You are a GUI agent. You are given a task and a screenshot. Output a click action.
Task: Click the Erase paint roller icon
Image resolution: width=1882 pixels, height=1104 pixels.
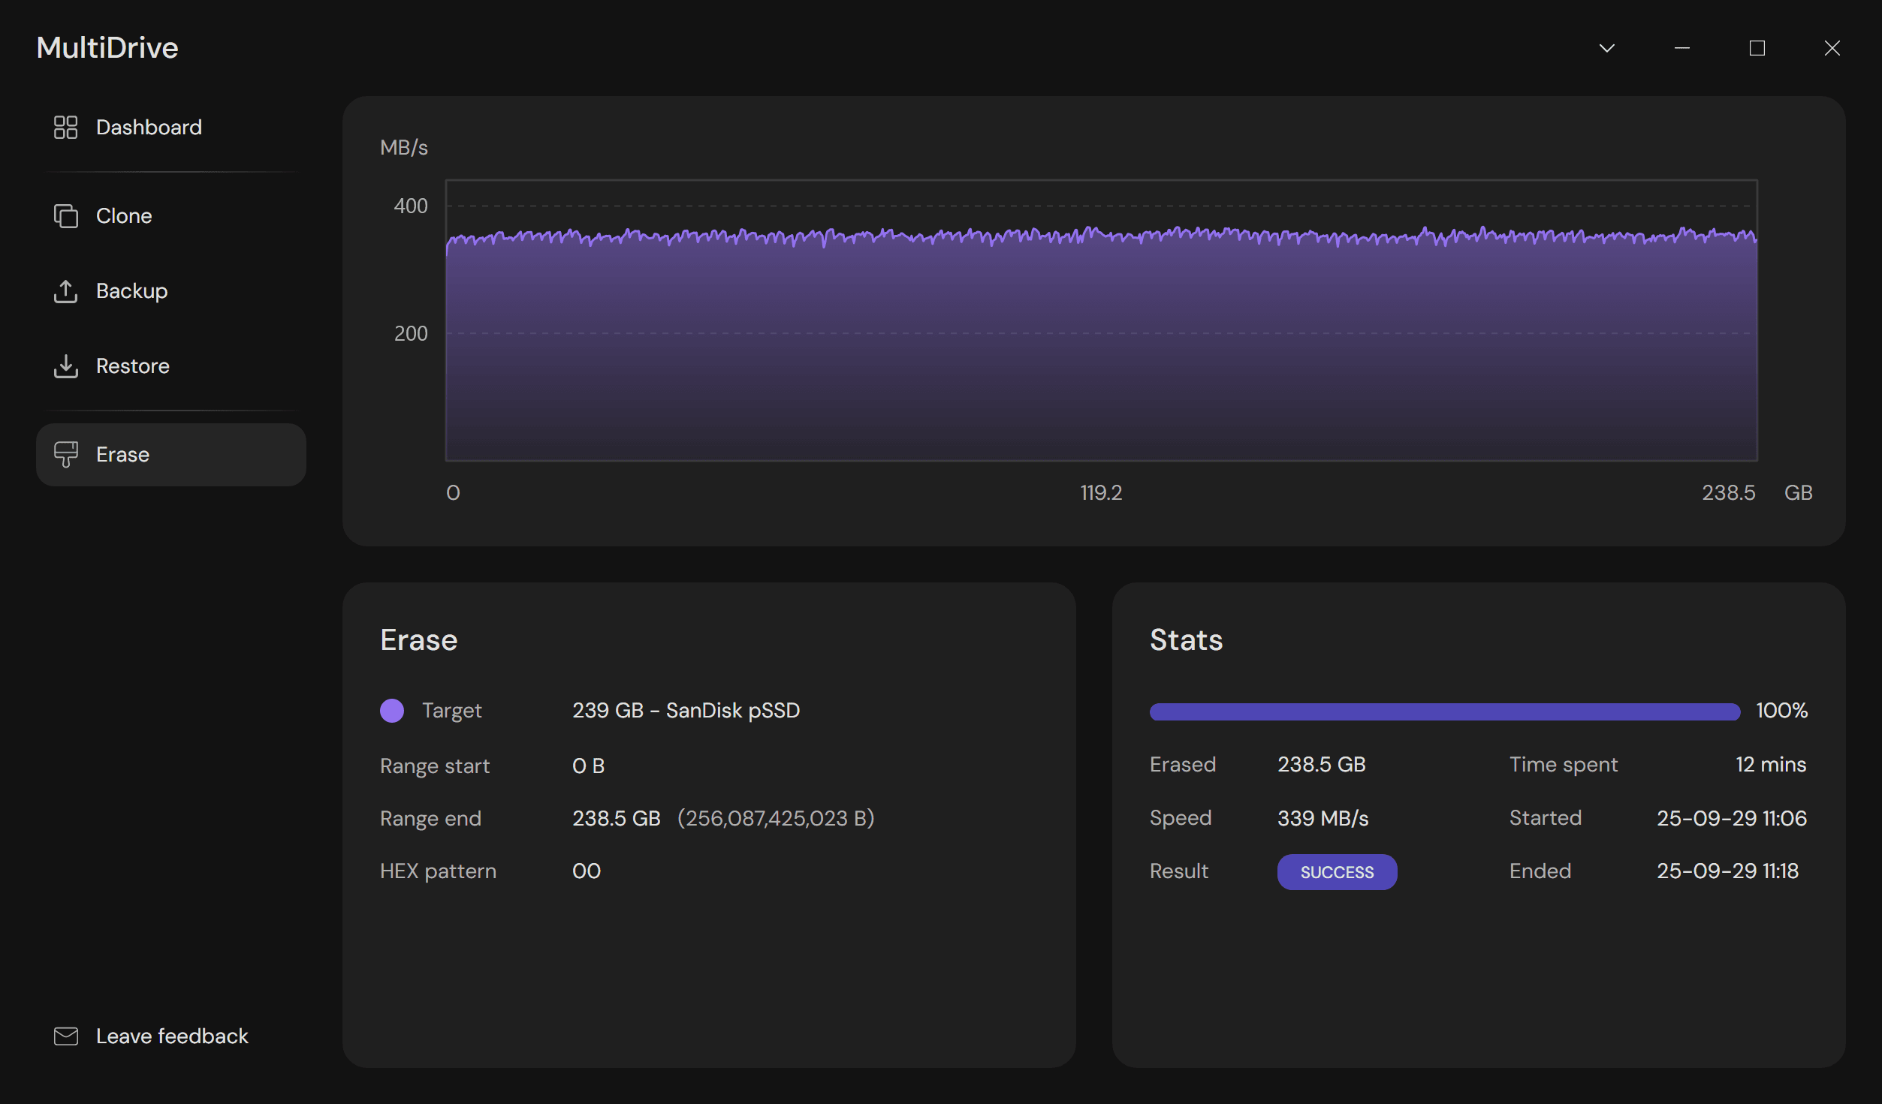65,455
